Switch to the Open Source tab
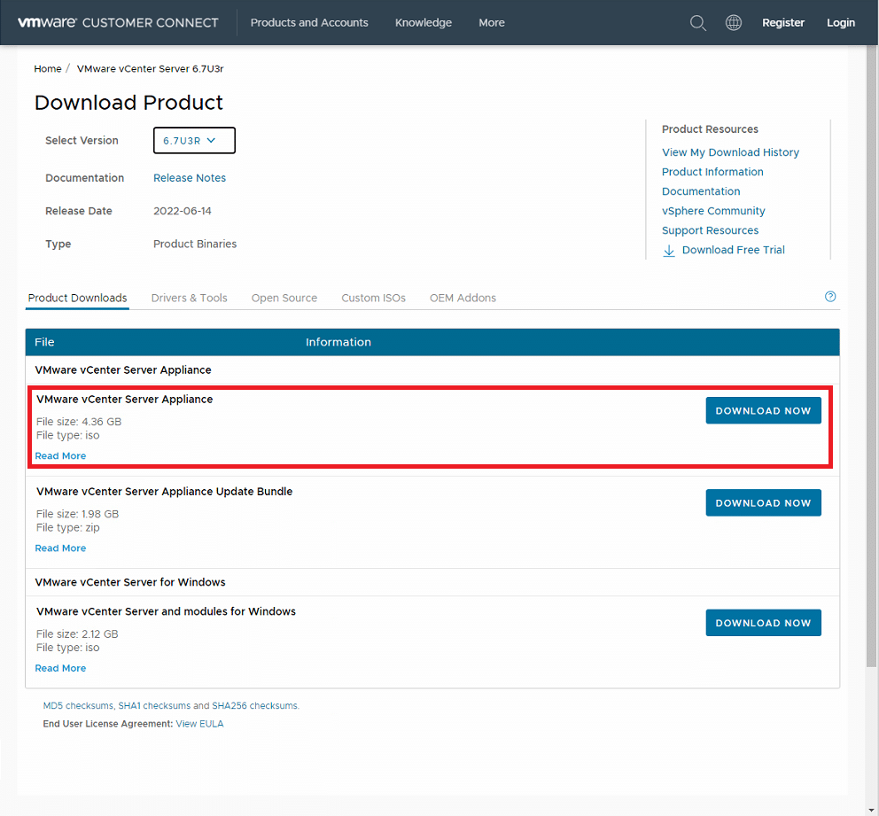 tap(284, 299)
